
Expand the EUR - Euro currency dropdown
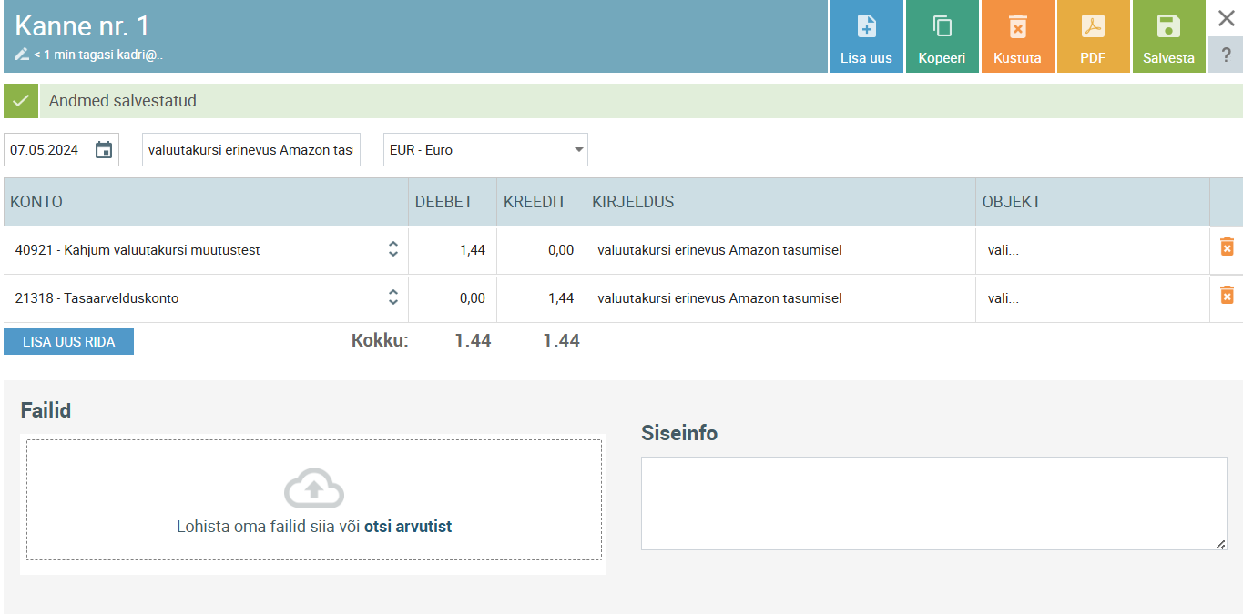578,150
